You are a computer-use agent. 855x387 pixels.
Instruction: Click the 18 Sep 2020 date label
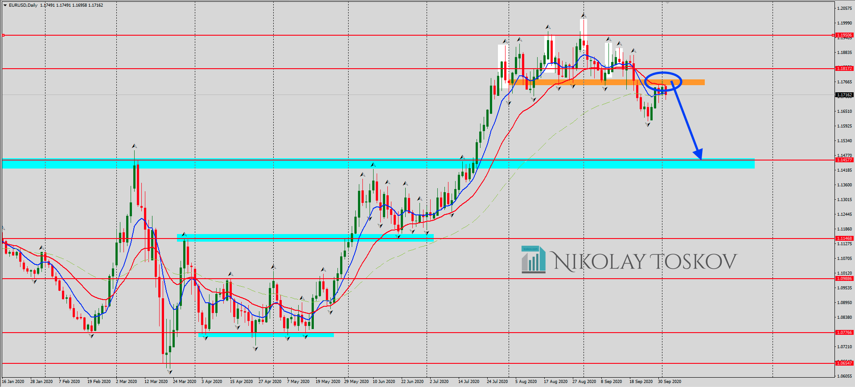tap(641, 382)
